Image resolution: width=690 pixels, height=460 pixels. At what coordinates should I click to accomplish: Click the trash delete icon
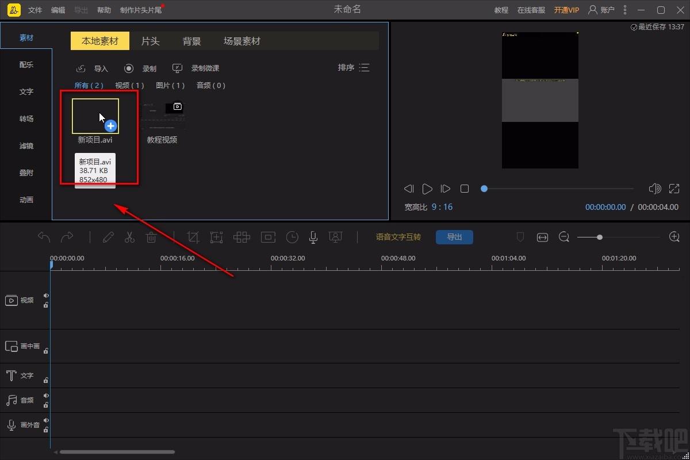[151, 237]
